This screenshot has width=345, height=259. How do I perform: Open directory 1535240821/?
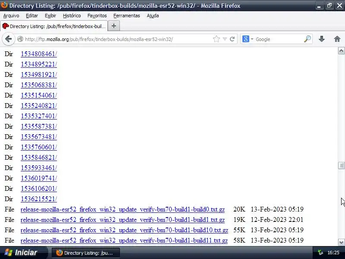click(39, 106)
